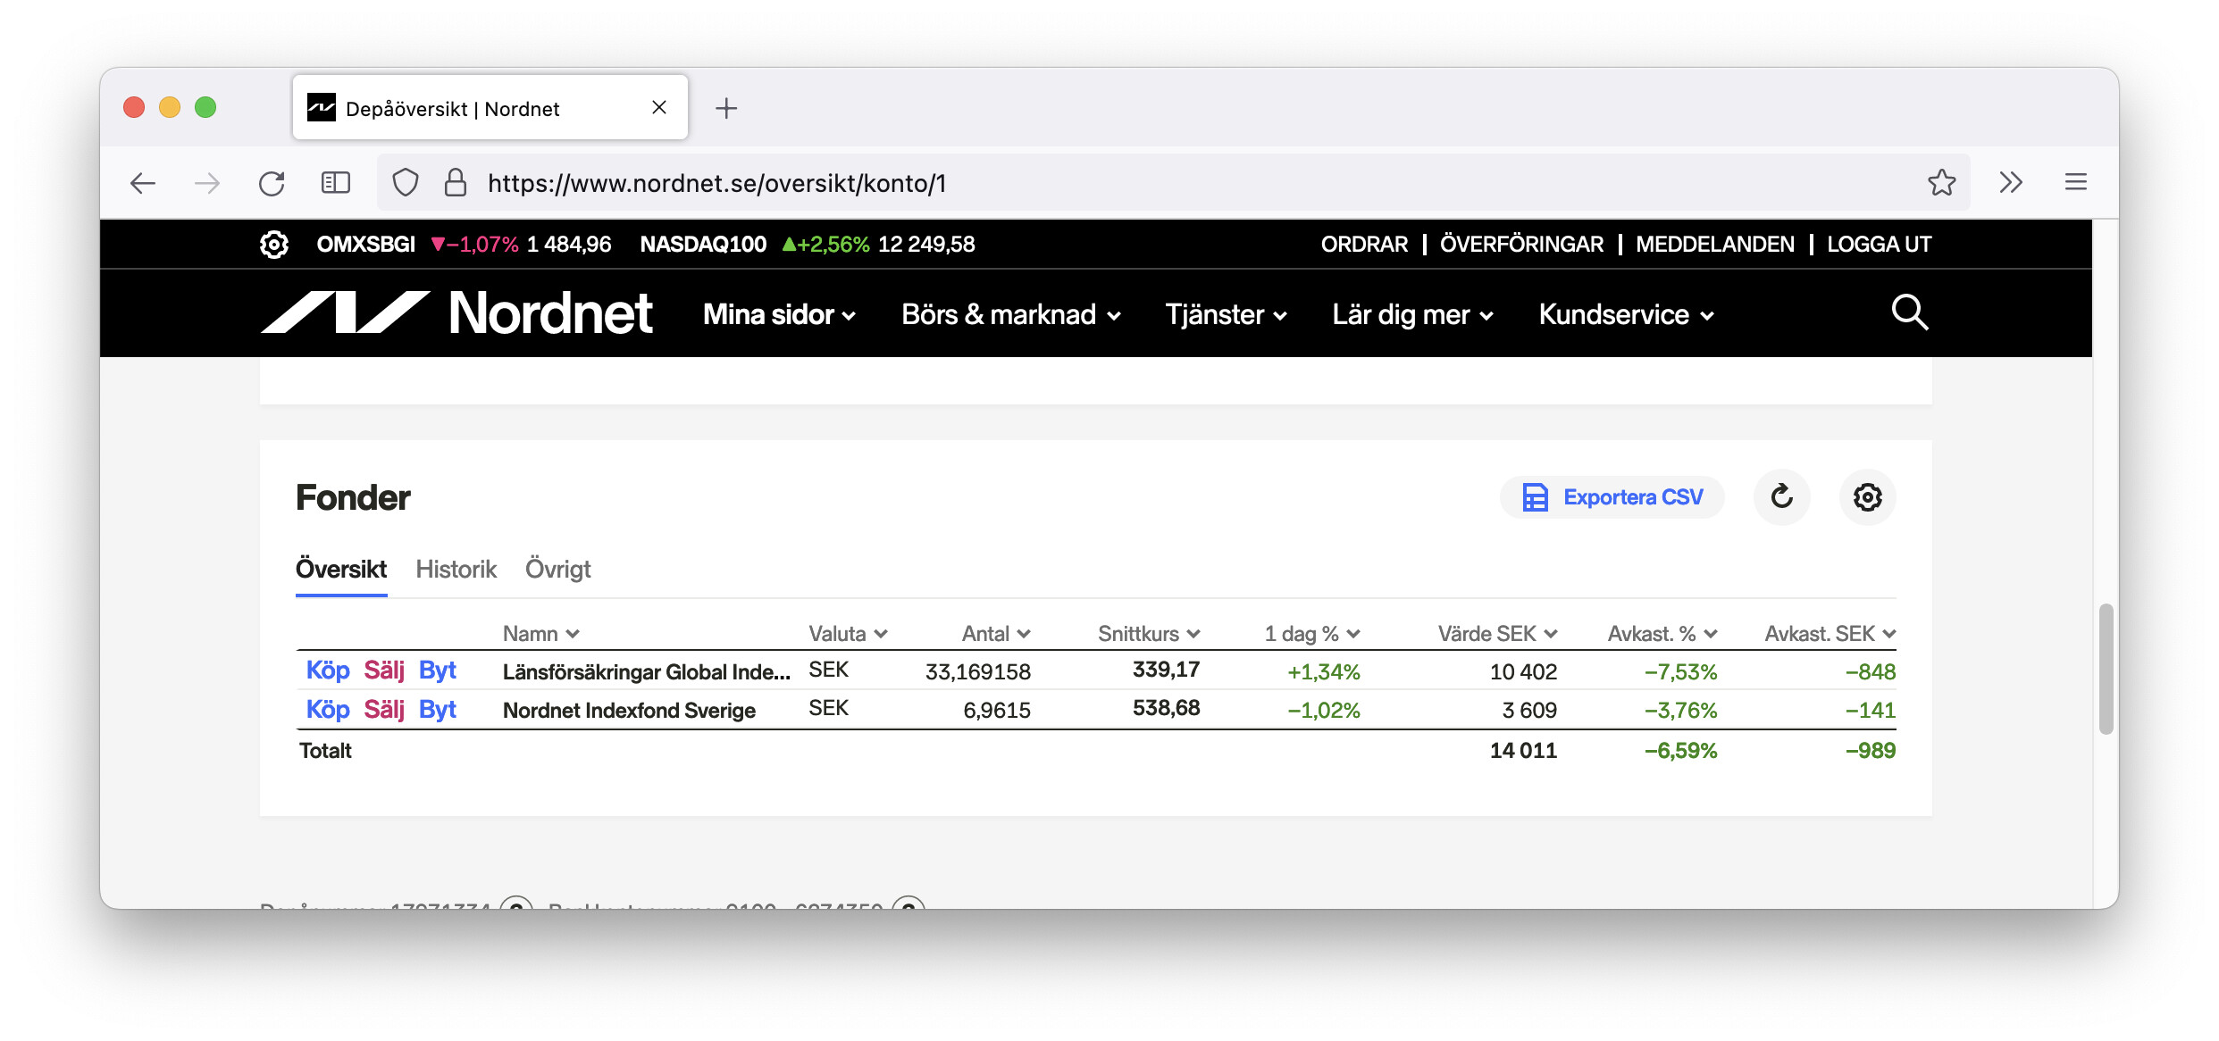View site security padlock info

pos(456,183)
